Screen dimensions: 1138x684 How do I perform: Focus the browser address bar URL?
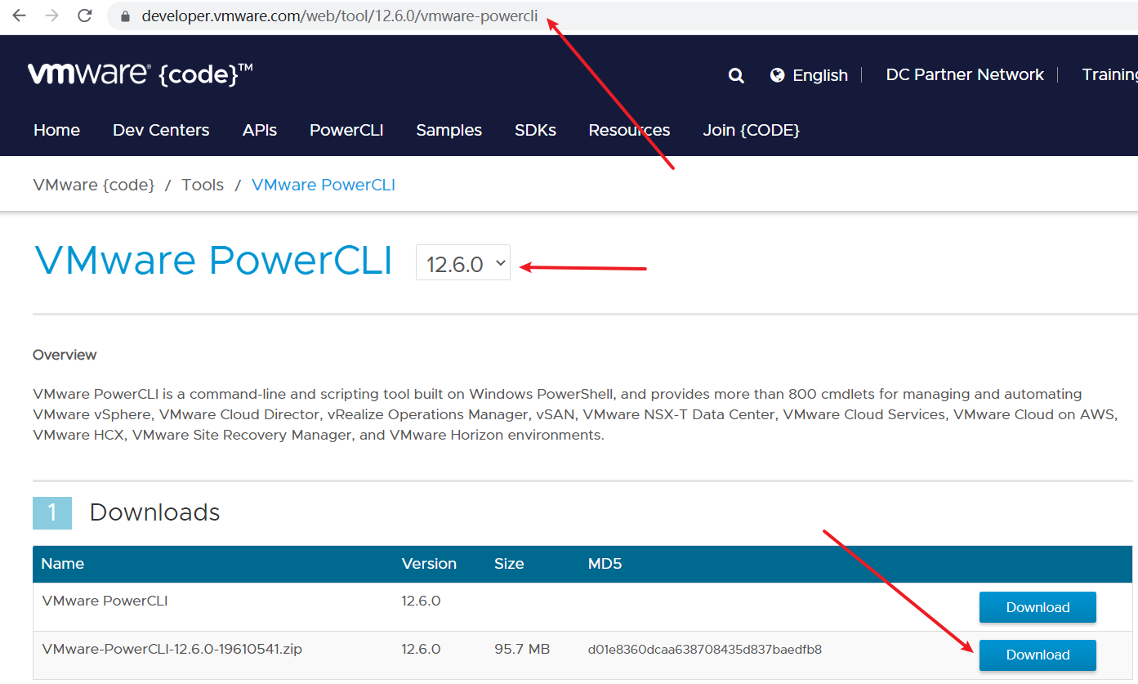click(339, 16)
